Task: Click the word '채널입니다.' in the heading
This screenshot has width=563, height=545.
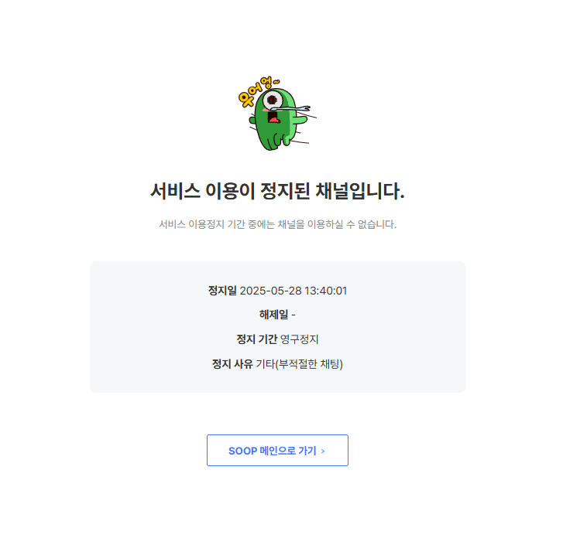Action: click(360, 191)
